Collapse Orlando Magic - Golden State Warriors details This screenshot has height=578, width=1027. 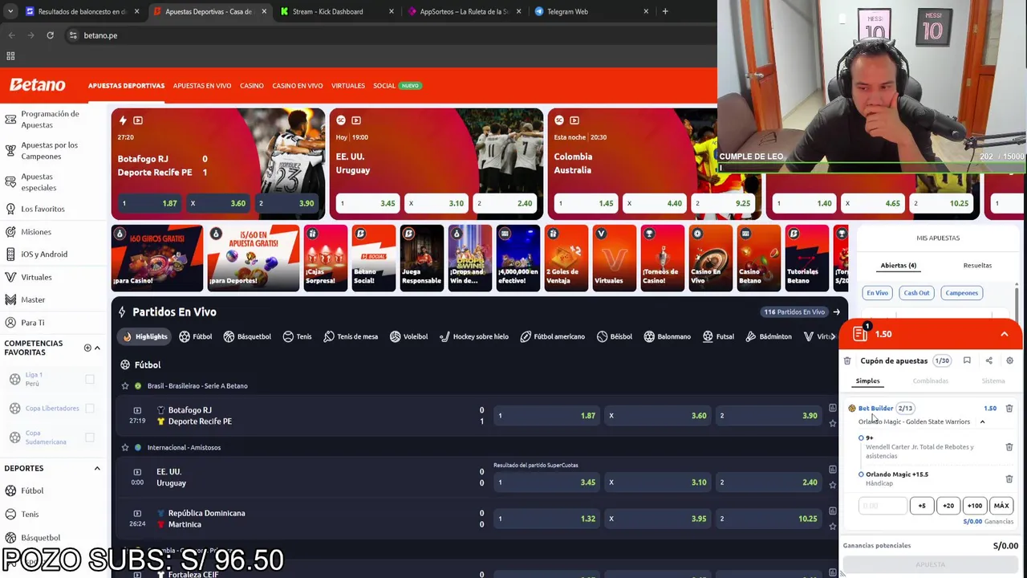point(982,422)
